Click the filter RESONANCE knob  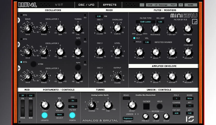(x=155, y=29)
